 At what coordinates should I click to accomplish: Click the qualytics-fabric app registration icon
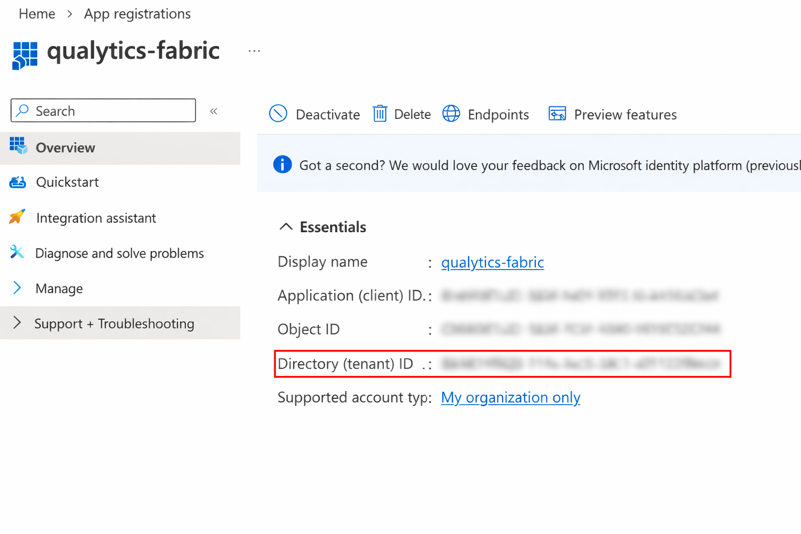point(25,55)
